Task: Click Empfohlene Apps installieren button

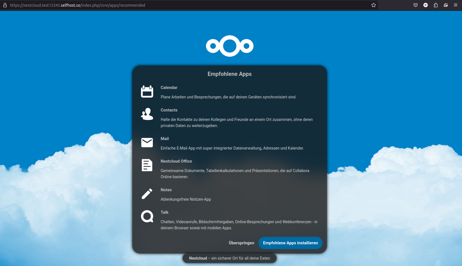Action: click(x=290, y=243)
